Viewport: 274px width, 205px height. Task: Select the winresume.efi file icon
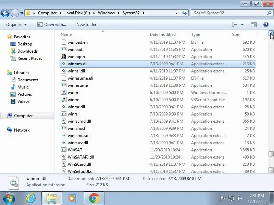pyautogui.click(x=64, y=78)
